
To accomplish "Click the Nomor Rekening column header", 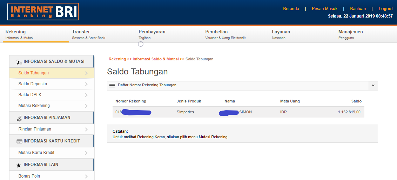I will (131, 101).
